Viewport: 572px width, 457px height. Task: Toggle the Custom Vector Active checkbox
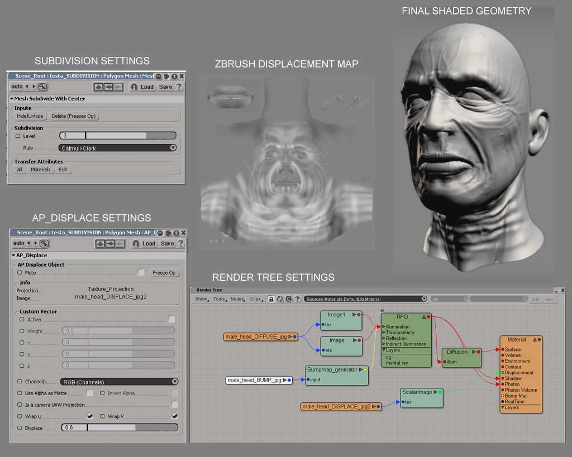click(171, 319)
